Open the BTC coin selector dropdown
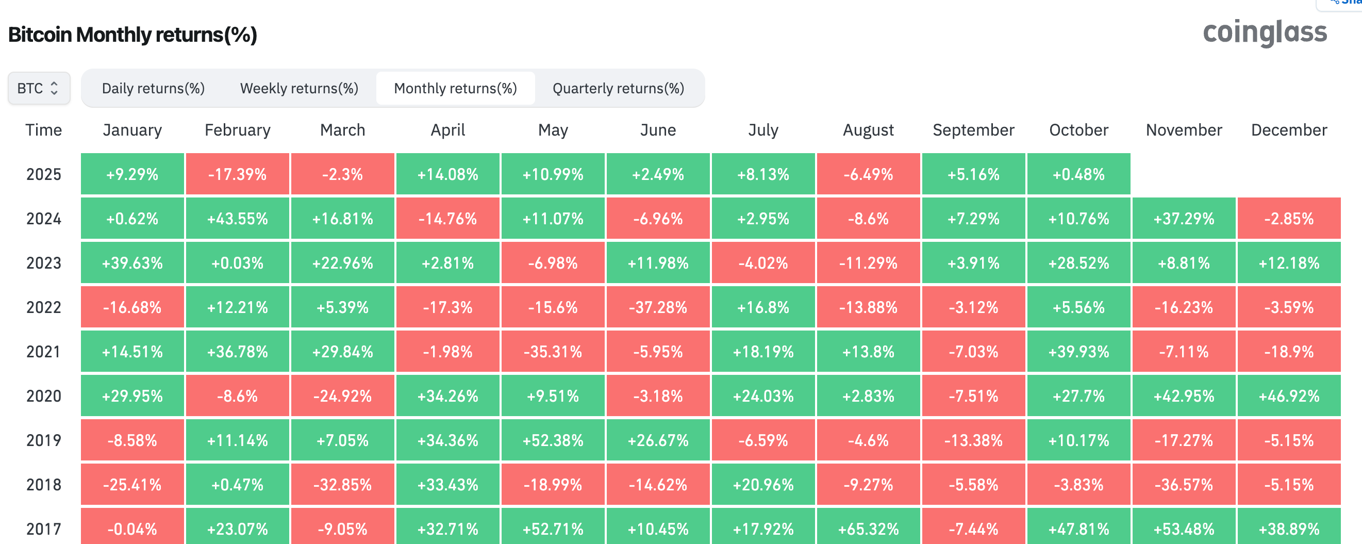1362x544 pixels. [39, 88]
